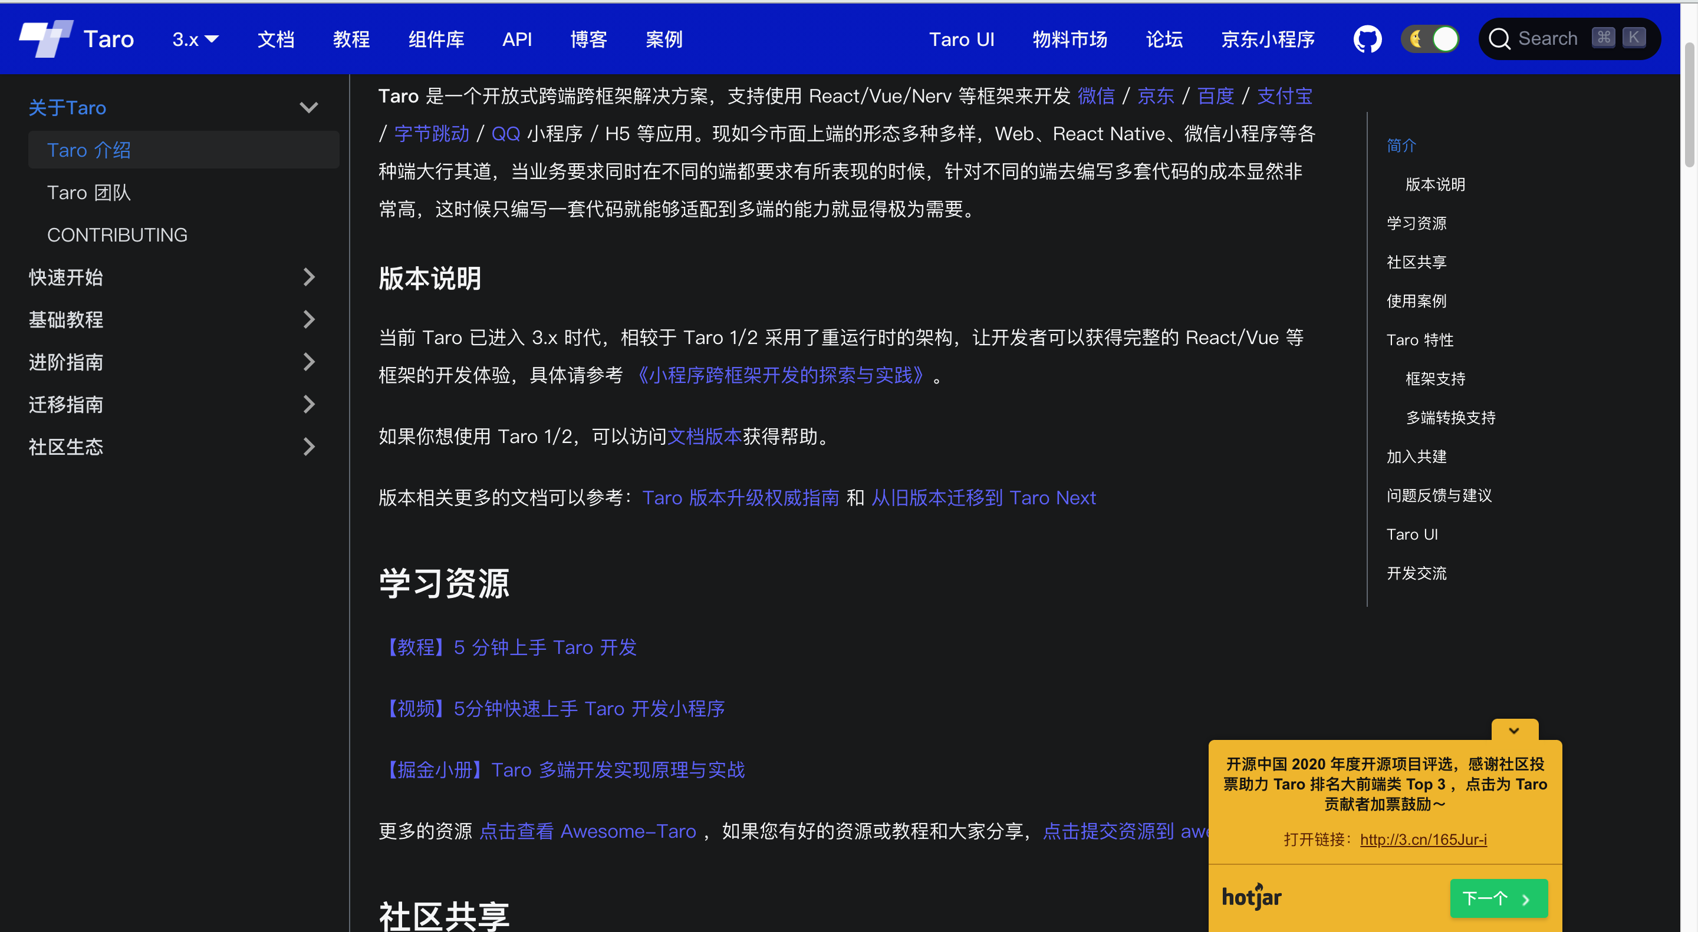Open the 组件库 navbar item
1698x932 pixels.
click(436, 39)
